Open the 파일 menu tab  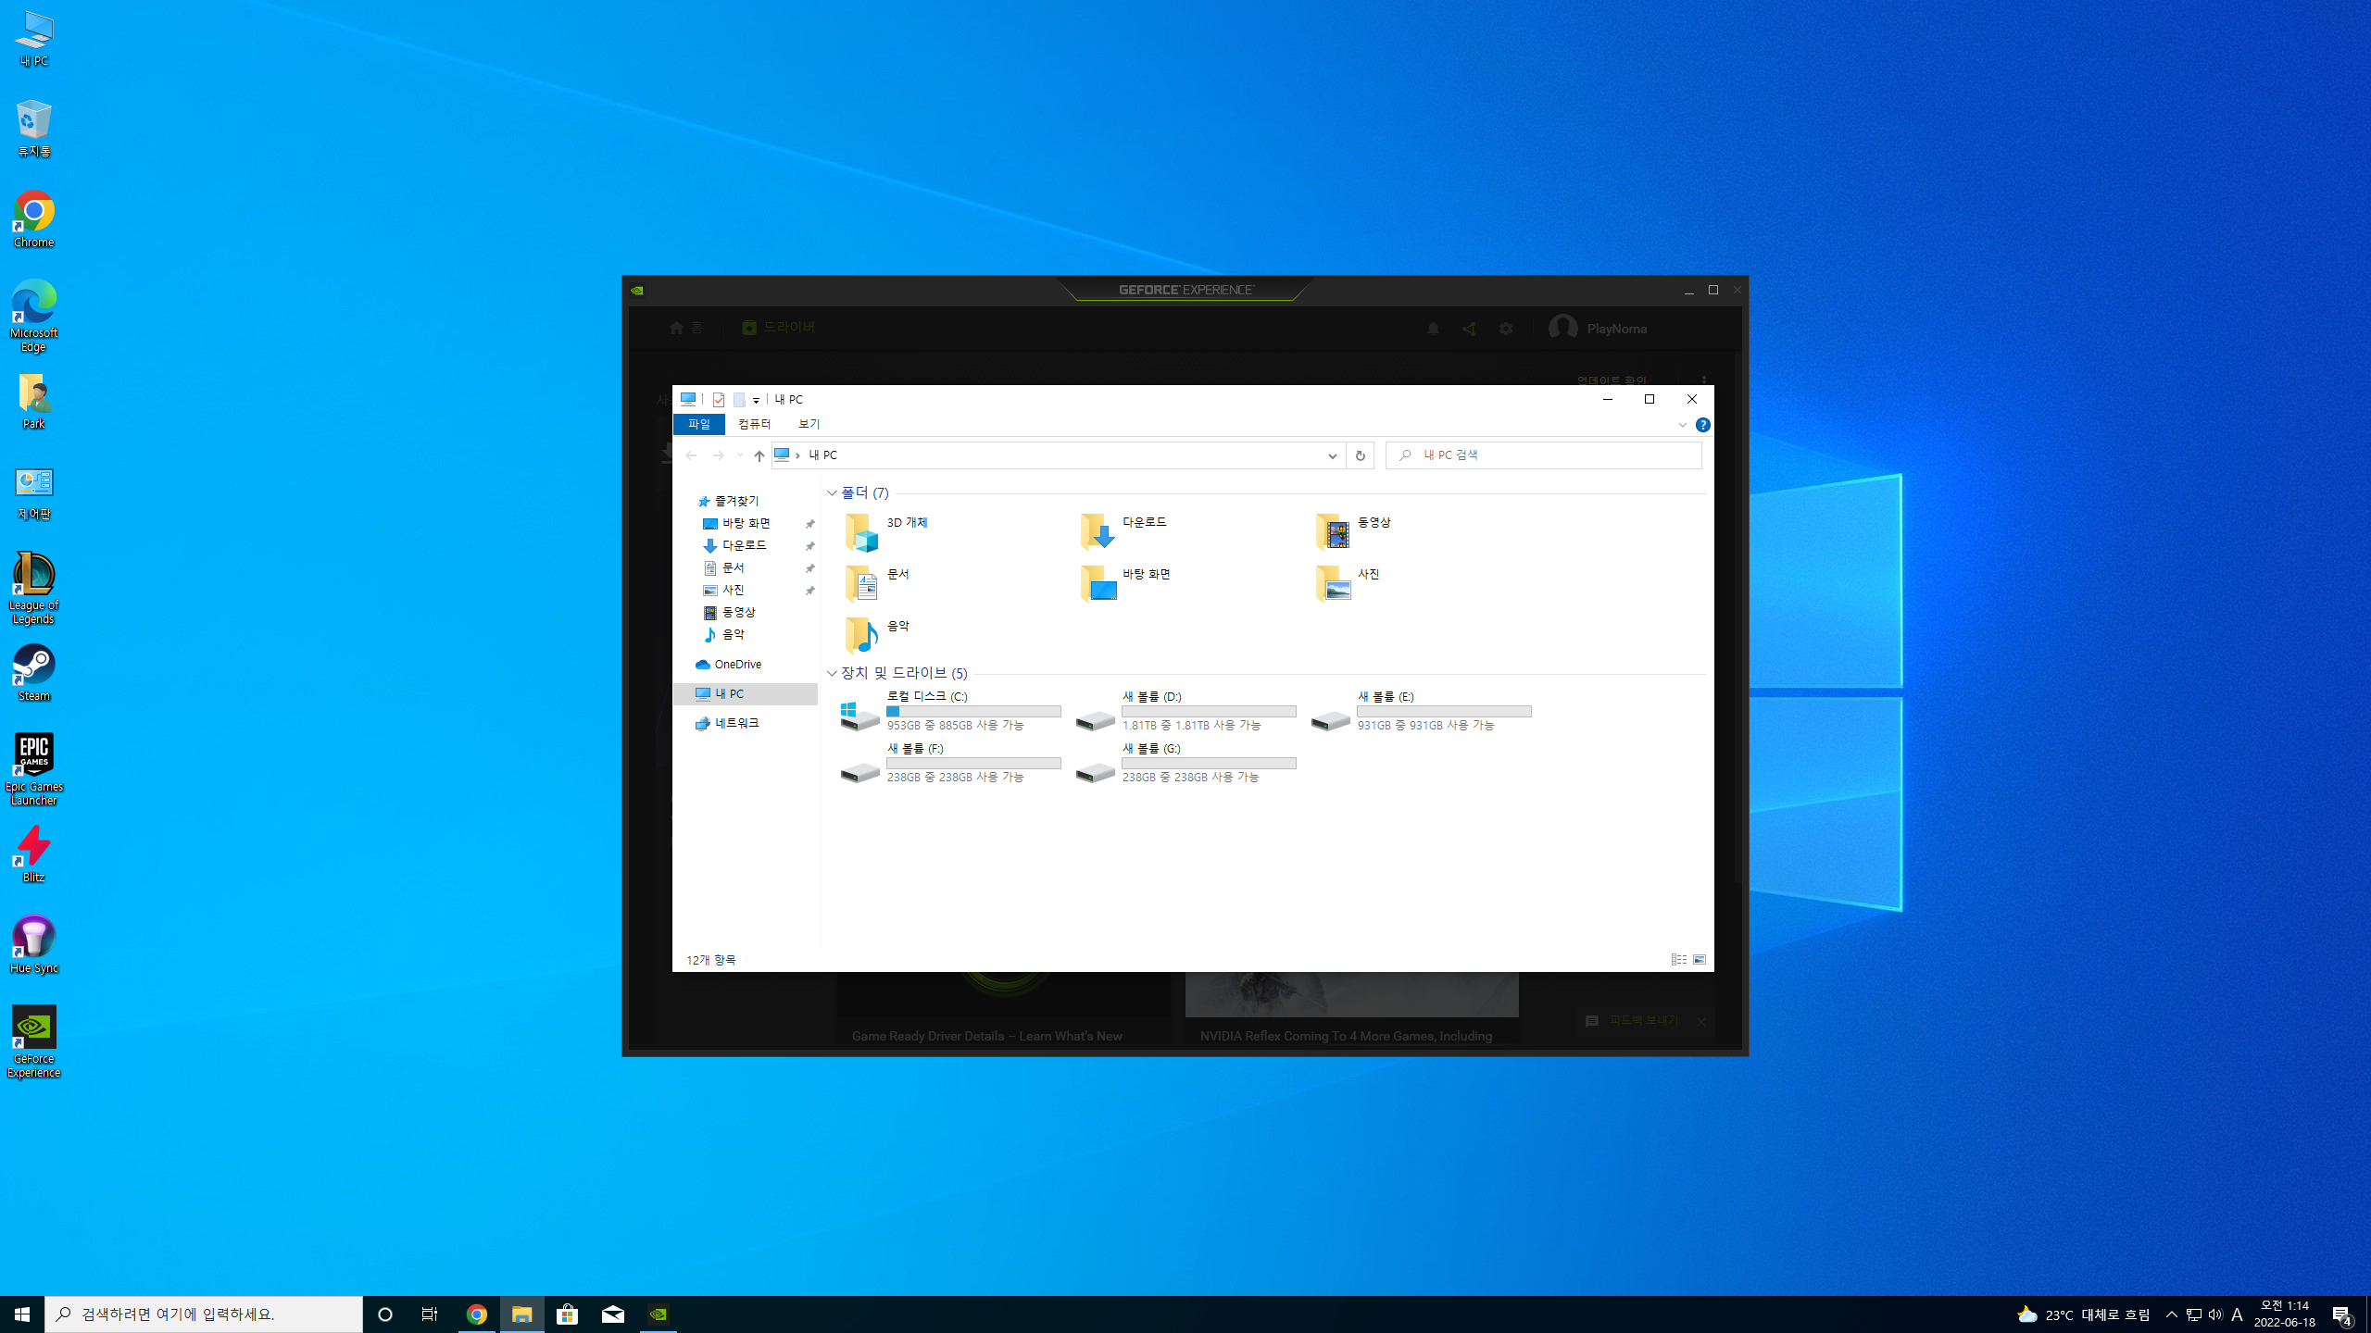[x=698, y=424]
